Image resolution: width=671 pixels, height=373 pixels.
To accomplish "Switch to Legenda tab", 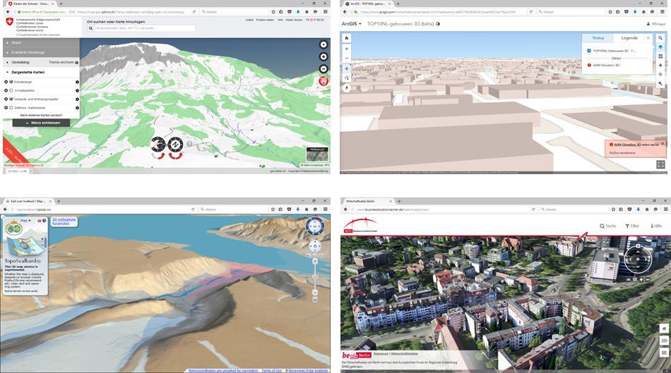I will (629, 38).
